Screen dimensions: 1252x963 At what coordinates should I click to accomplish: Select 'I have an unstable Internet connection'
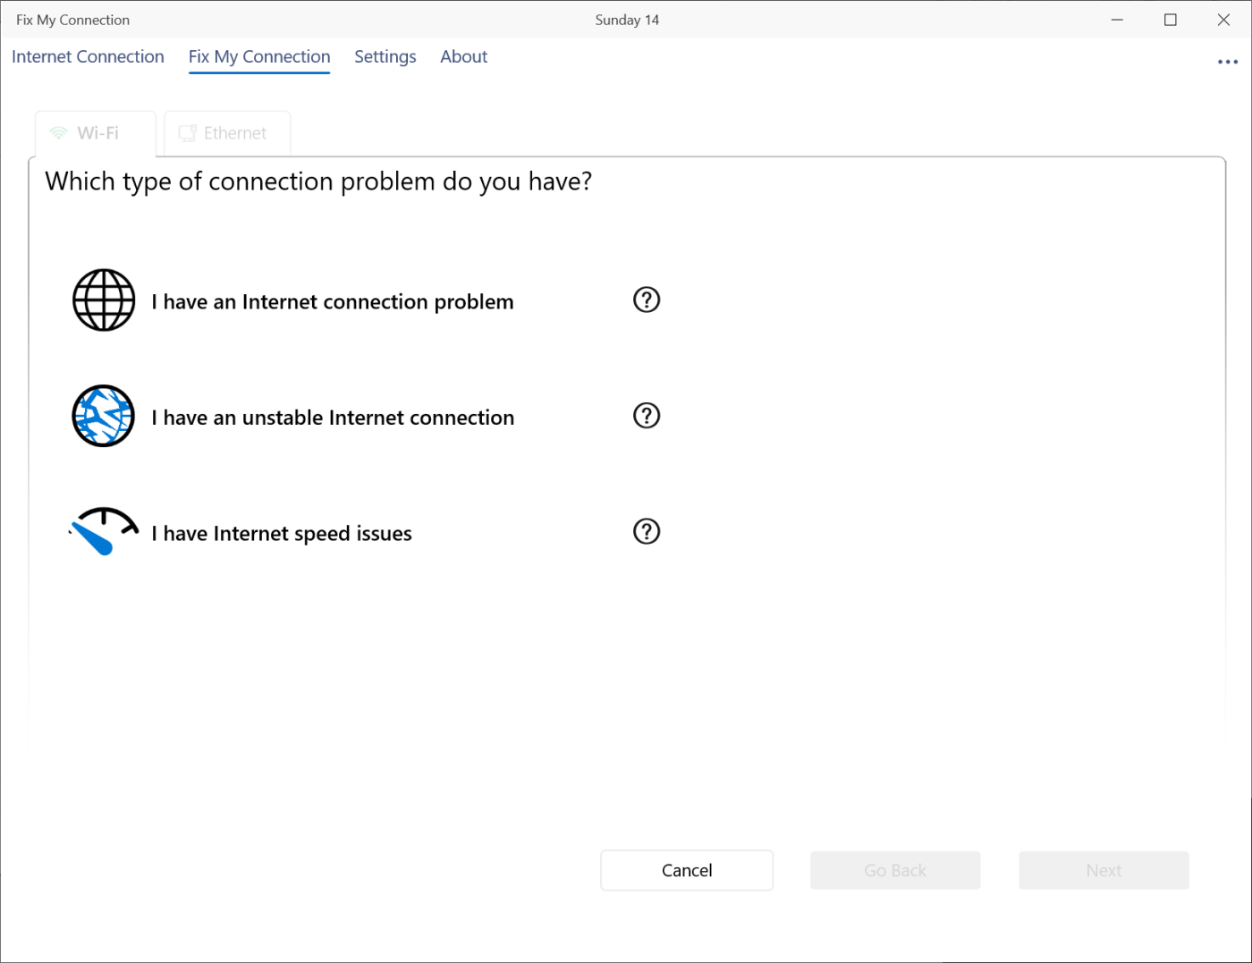click(332, 418)
